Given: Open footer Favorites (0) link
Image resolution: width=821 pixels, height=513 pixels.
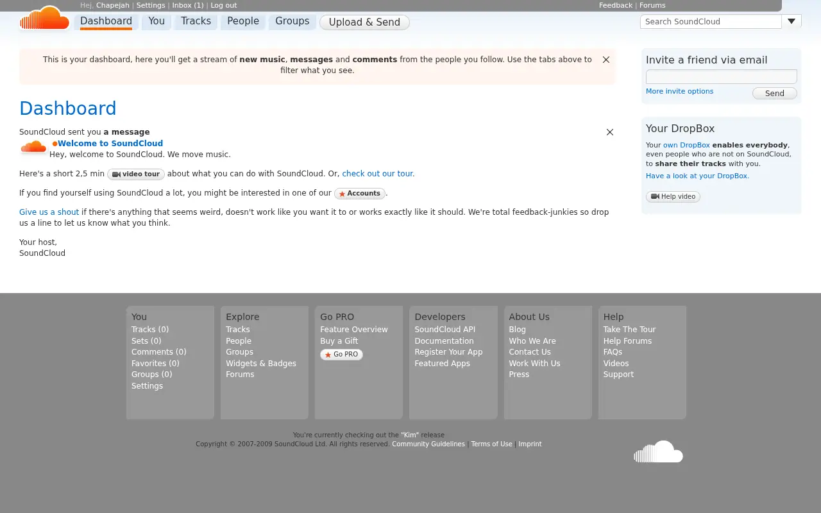Looking at the screenshot, I should 155,364.
